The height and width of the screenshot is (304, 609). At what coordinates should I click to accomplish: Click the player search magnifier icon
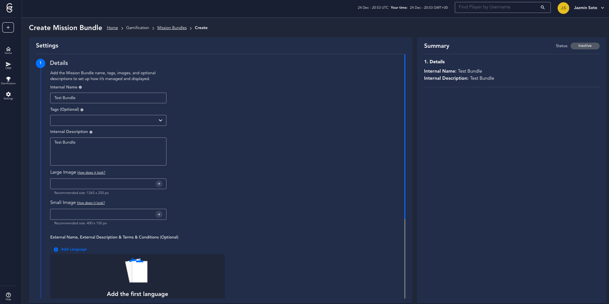pyautogui.click(x=543, y=7)
